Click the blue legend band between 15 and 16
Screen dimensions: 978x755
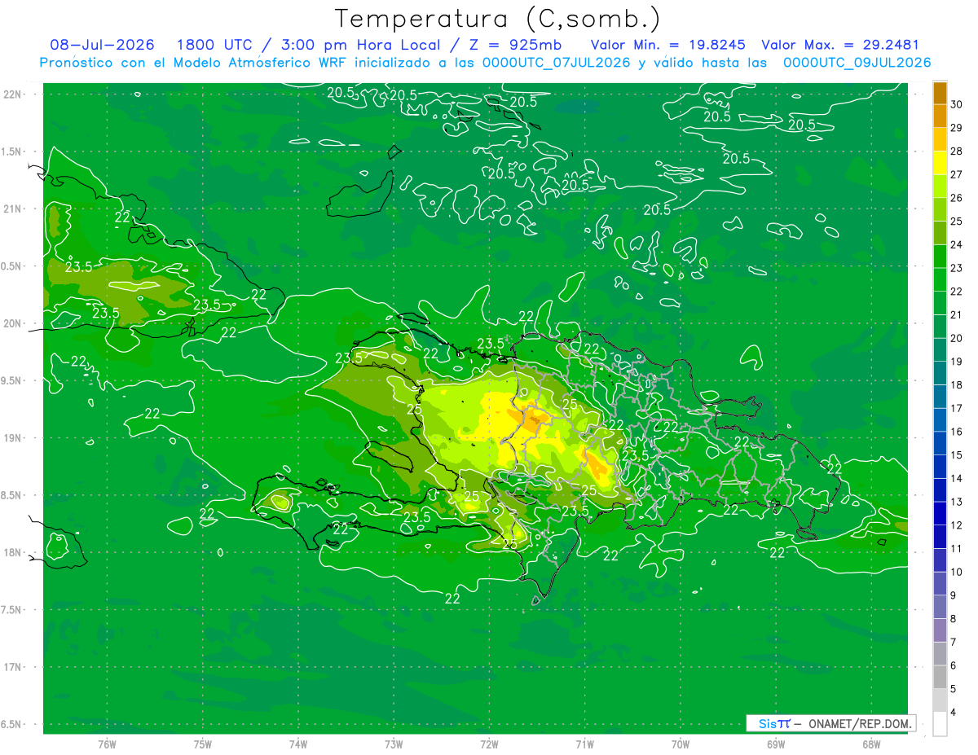(940, 444)
